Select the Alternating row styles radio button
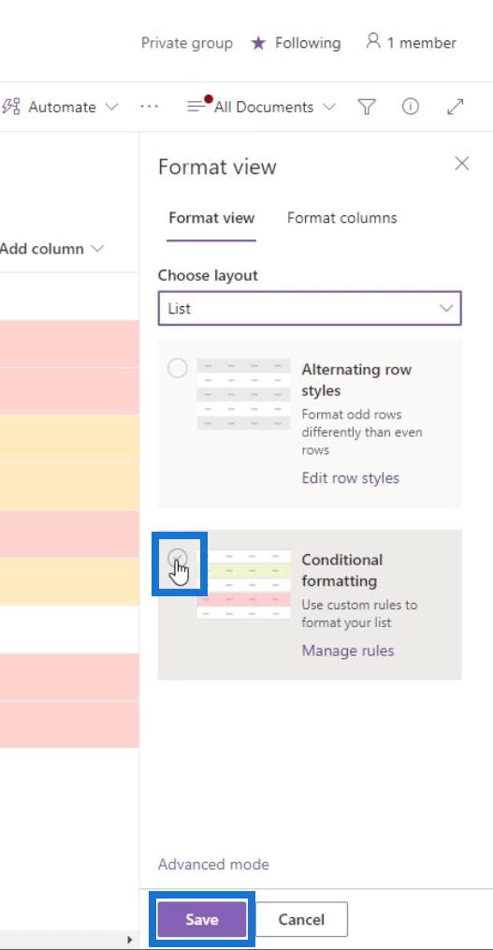The height and width of the screenshot is (950, 493). [178, 368]
